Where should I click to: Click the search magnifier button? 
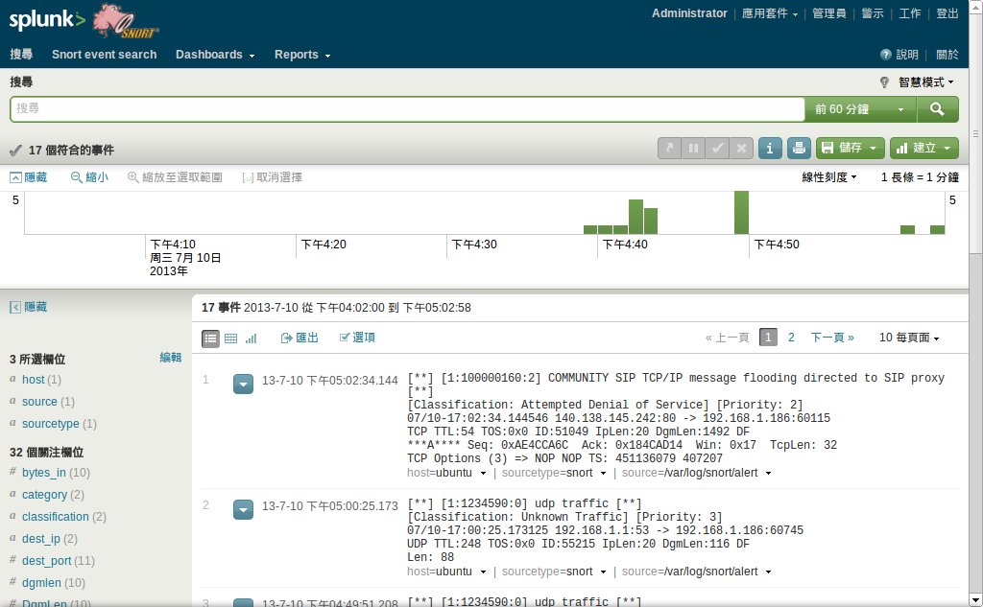[x=937, y=108]
